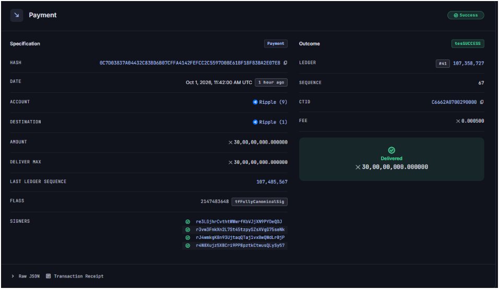Click the Payment page title
Viewport: 499px width, 289px height.
pos(43,15)
